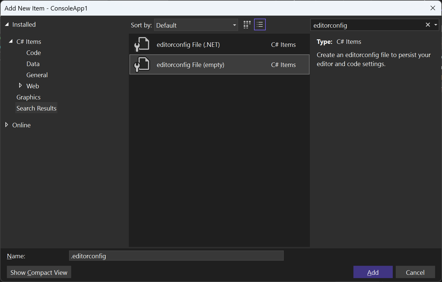Image resolution: width=442 pixels, height=282 pixels.
Task: Collapse the Installed section arrow
Action: (x=7, y=24)
